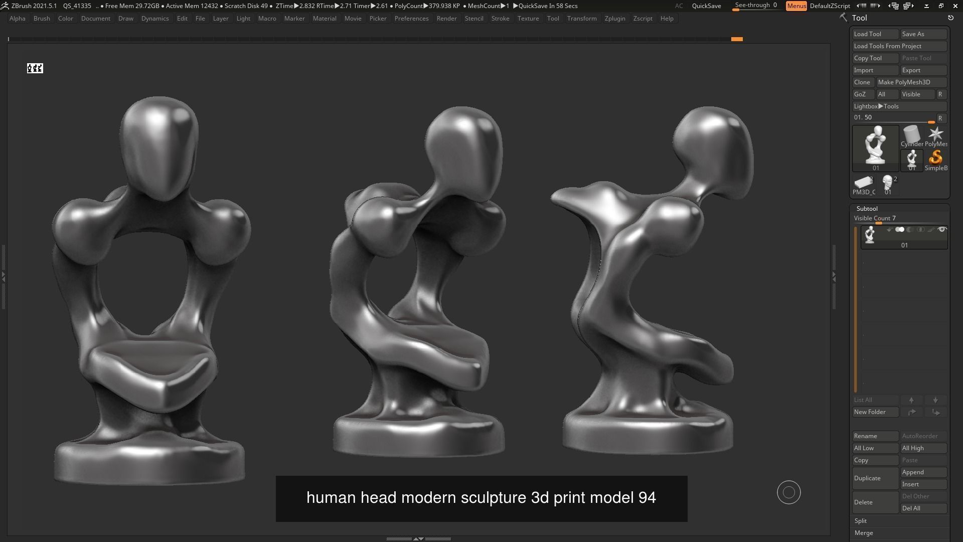The width and height of the screenshot is (963, 542).
Task: Open the Preferences menu
Action: tap(411, 19)
